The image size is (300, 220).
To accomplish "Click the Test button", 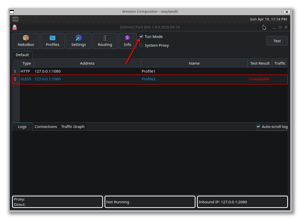I will [277, 41].
